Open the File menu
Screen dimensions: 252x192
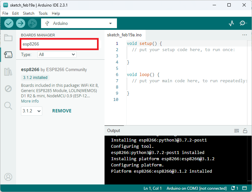coord(5,13)
